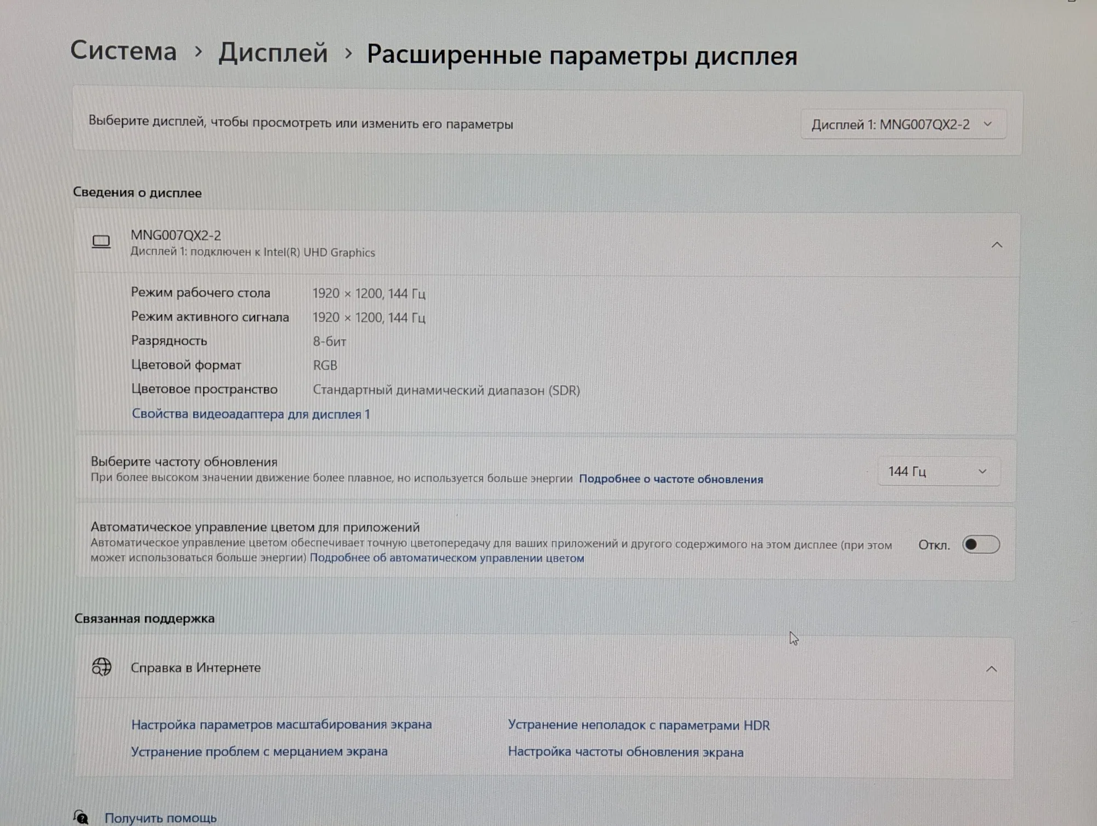Click the globe icon next to Справка в Интернете
This screenshot has width=1097, height=826.
pos(101,667)
